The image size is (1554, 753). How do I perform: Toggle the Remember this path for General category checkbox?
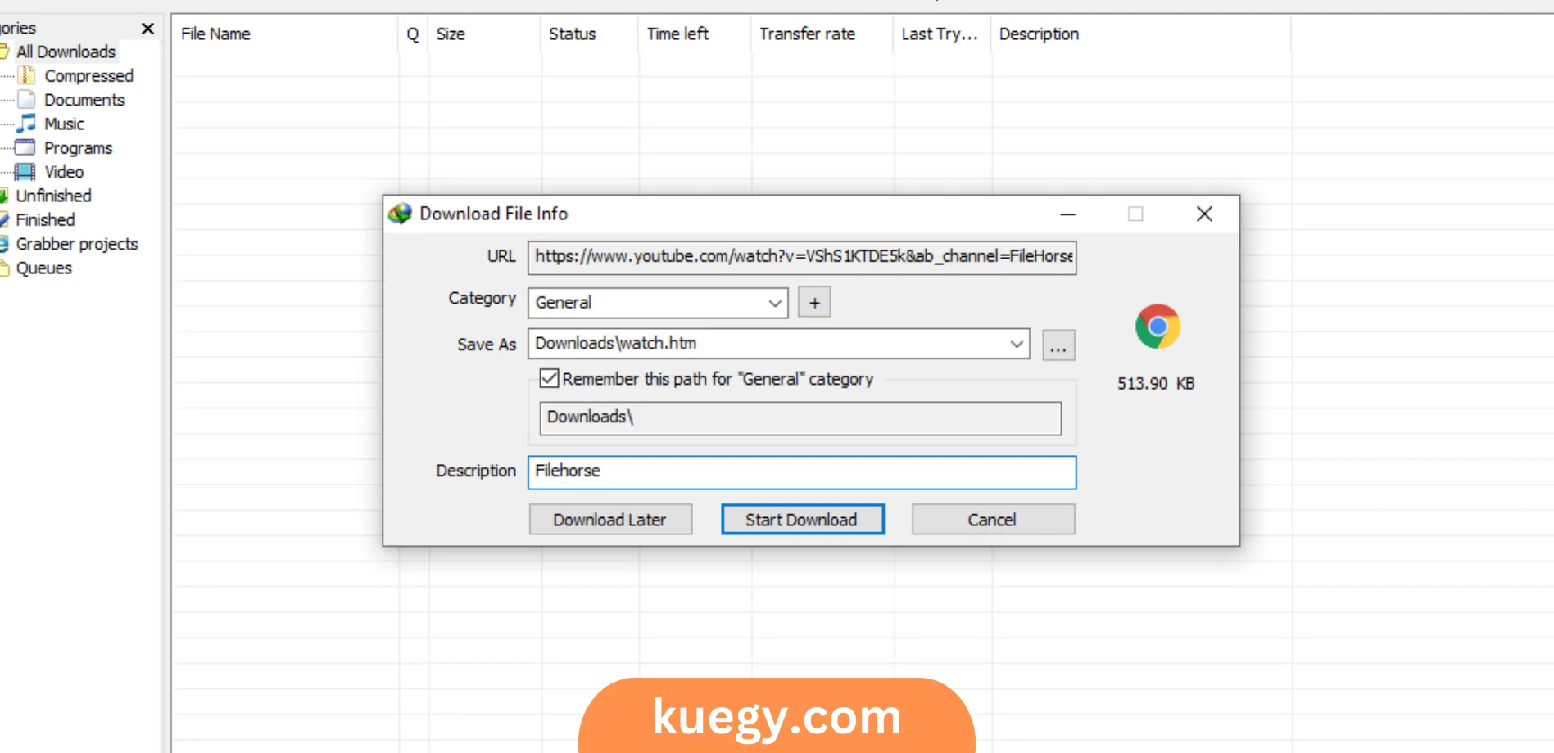pyautogui.click(x=549, y=378)
